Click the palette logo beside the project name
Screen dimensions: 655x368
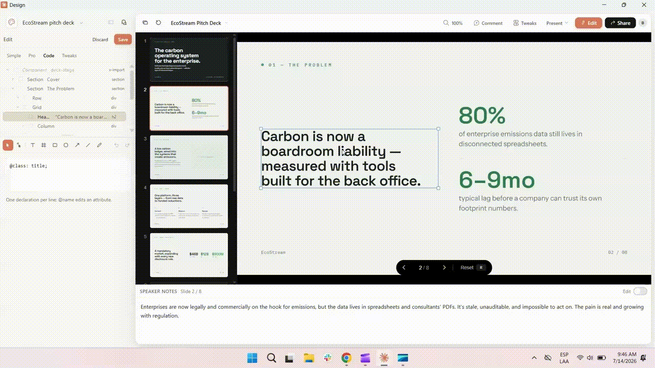tap(12, 22)
